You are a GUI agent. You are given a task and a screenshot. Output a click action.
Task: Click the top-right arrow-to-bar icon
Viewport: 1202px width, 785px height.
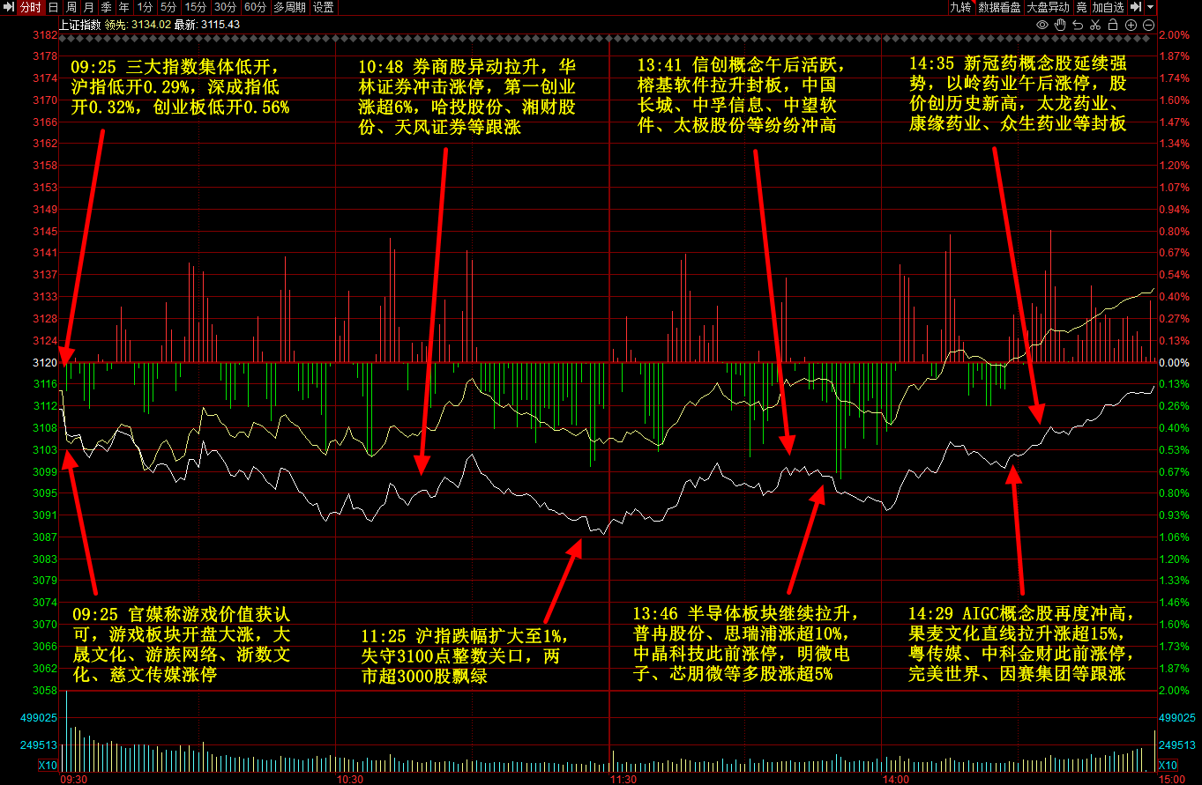(1136, 7)
